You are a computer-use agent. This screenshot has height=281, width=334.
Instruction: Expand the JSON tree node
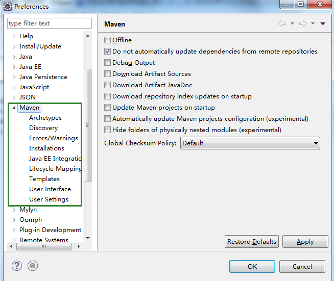14,97
